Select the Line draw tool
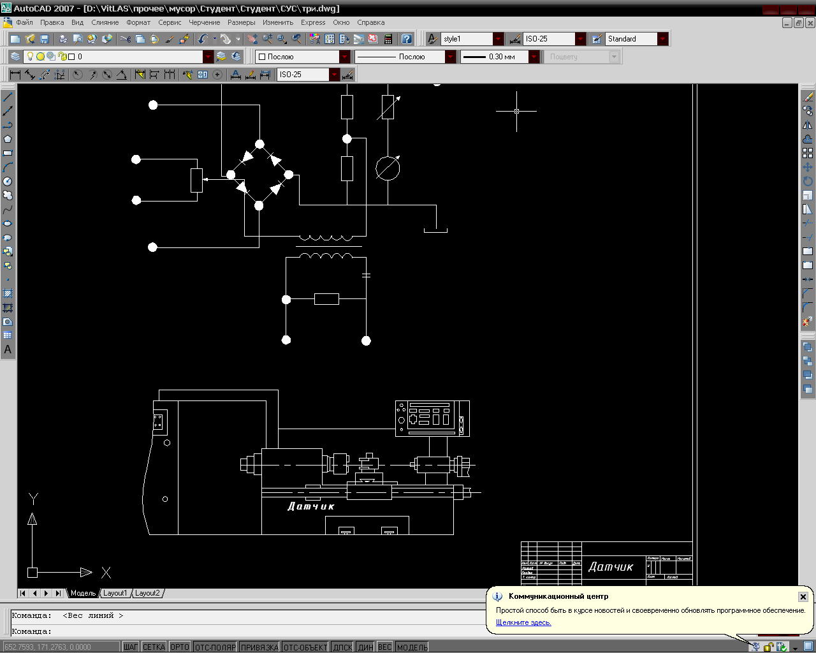This screenshot has height=653, width=816. [8, 97]
